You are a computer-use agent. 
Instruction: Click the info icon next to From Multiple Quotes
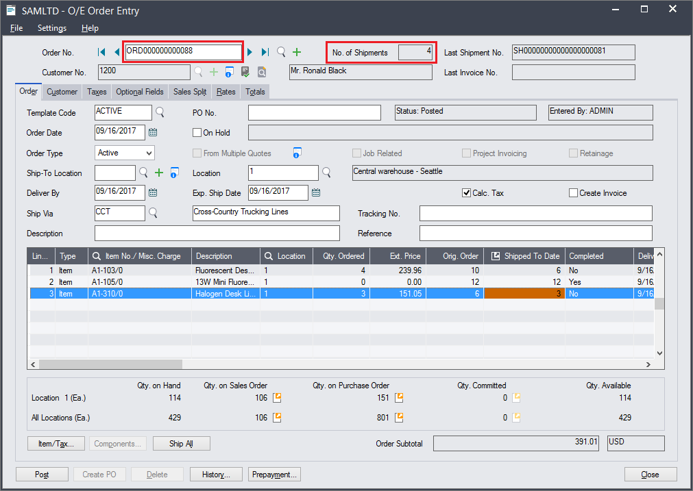(x=297, y=153)
